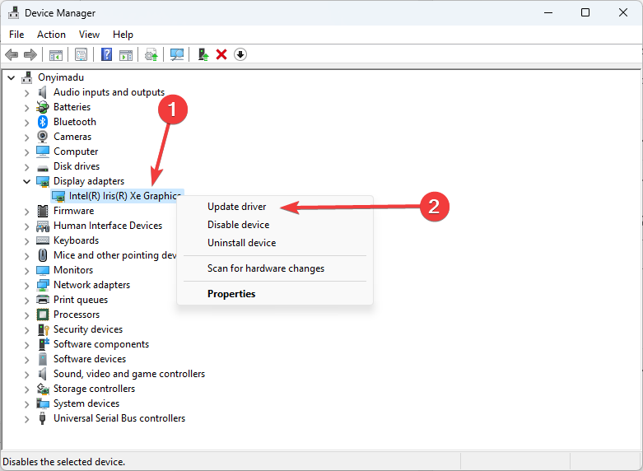Viewport: 643px width, 471px height.
Task: Select the System devices label
Action: tap(86, 403)
